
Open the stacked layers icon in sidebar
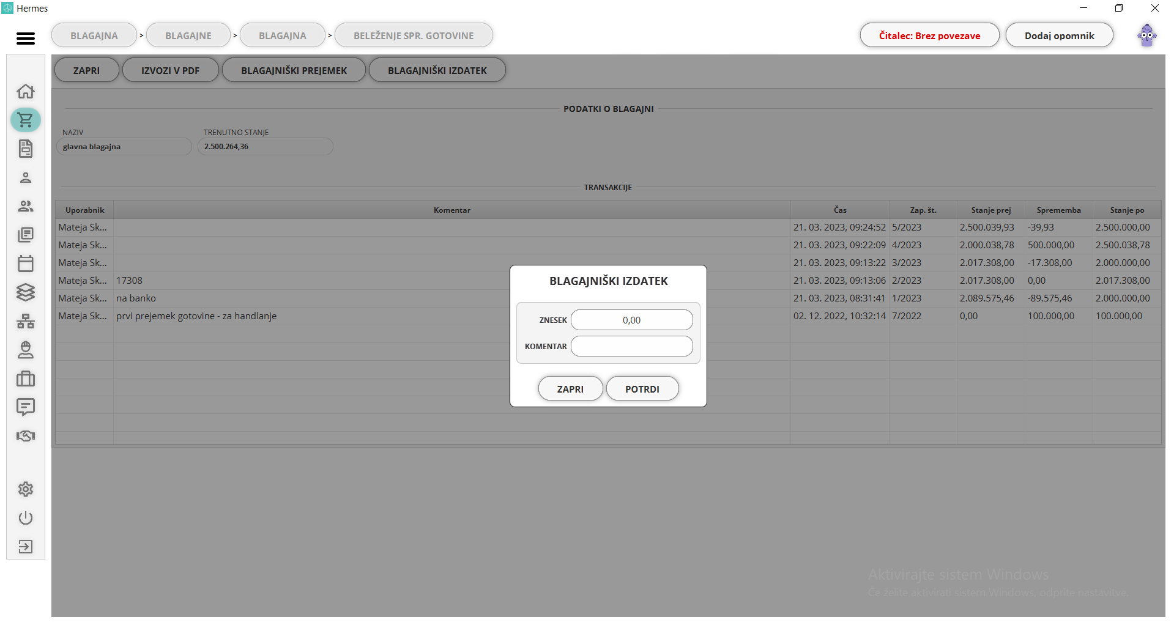pos(26,292)
